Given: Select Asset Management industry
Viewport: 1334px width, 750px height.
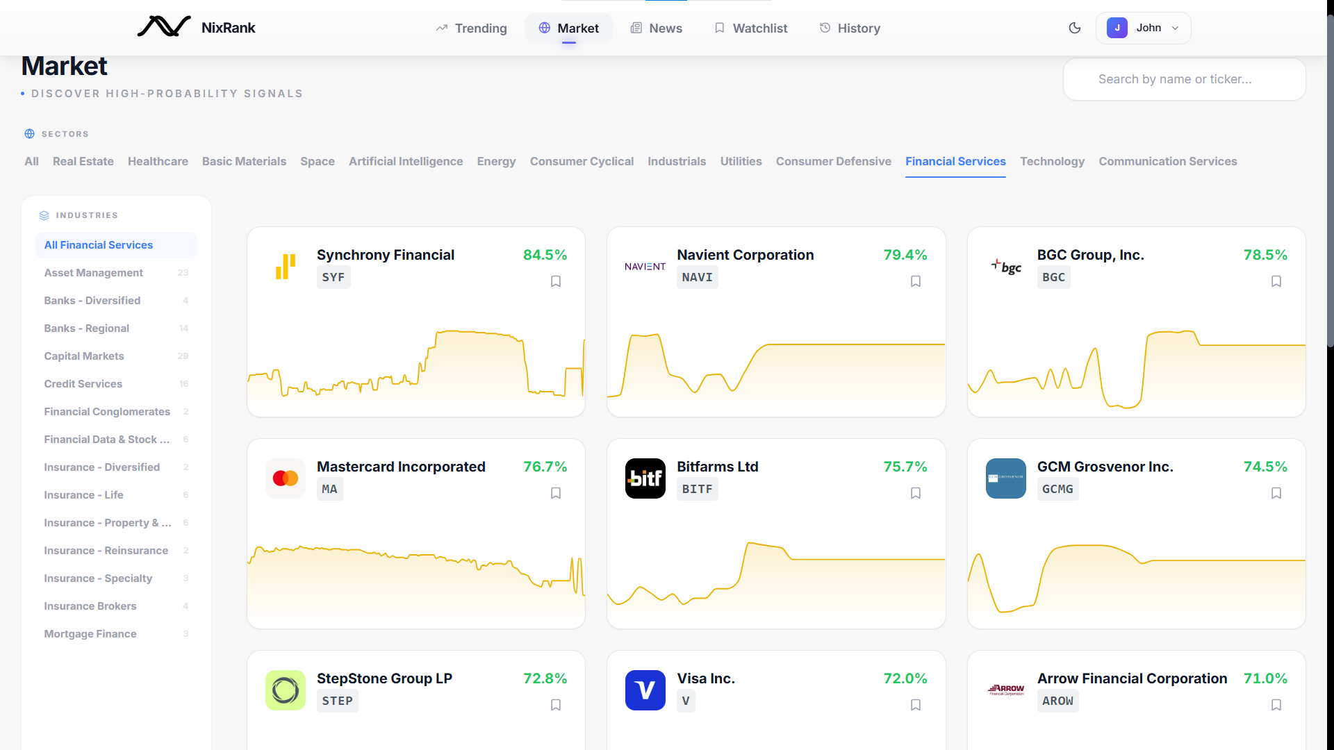Looking at the screenshot, I should [x=116, y=273].
